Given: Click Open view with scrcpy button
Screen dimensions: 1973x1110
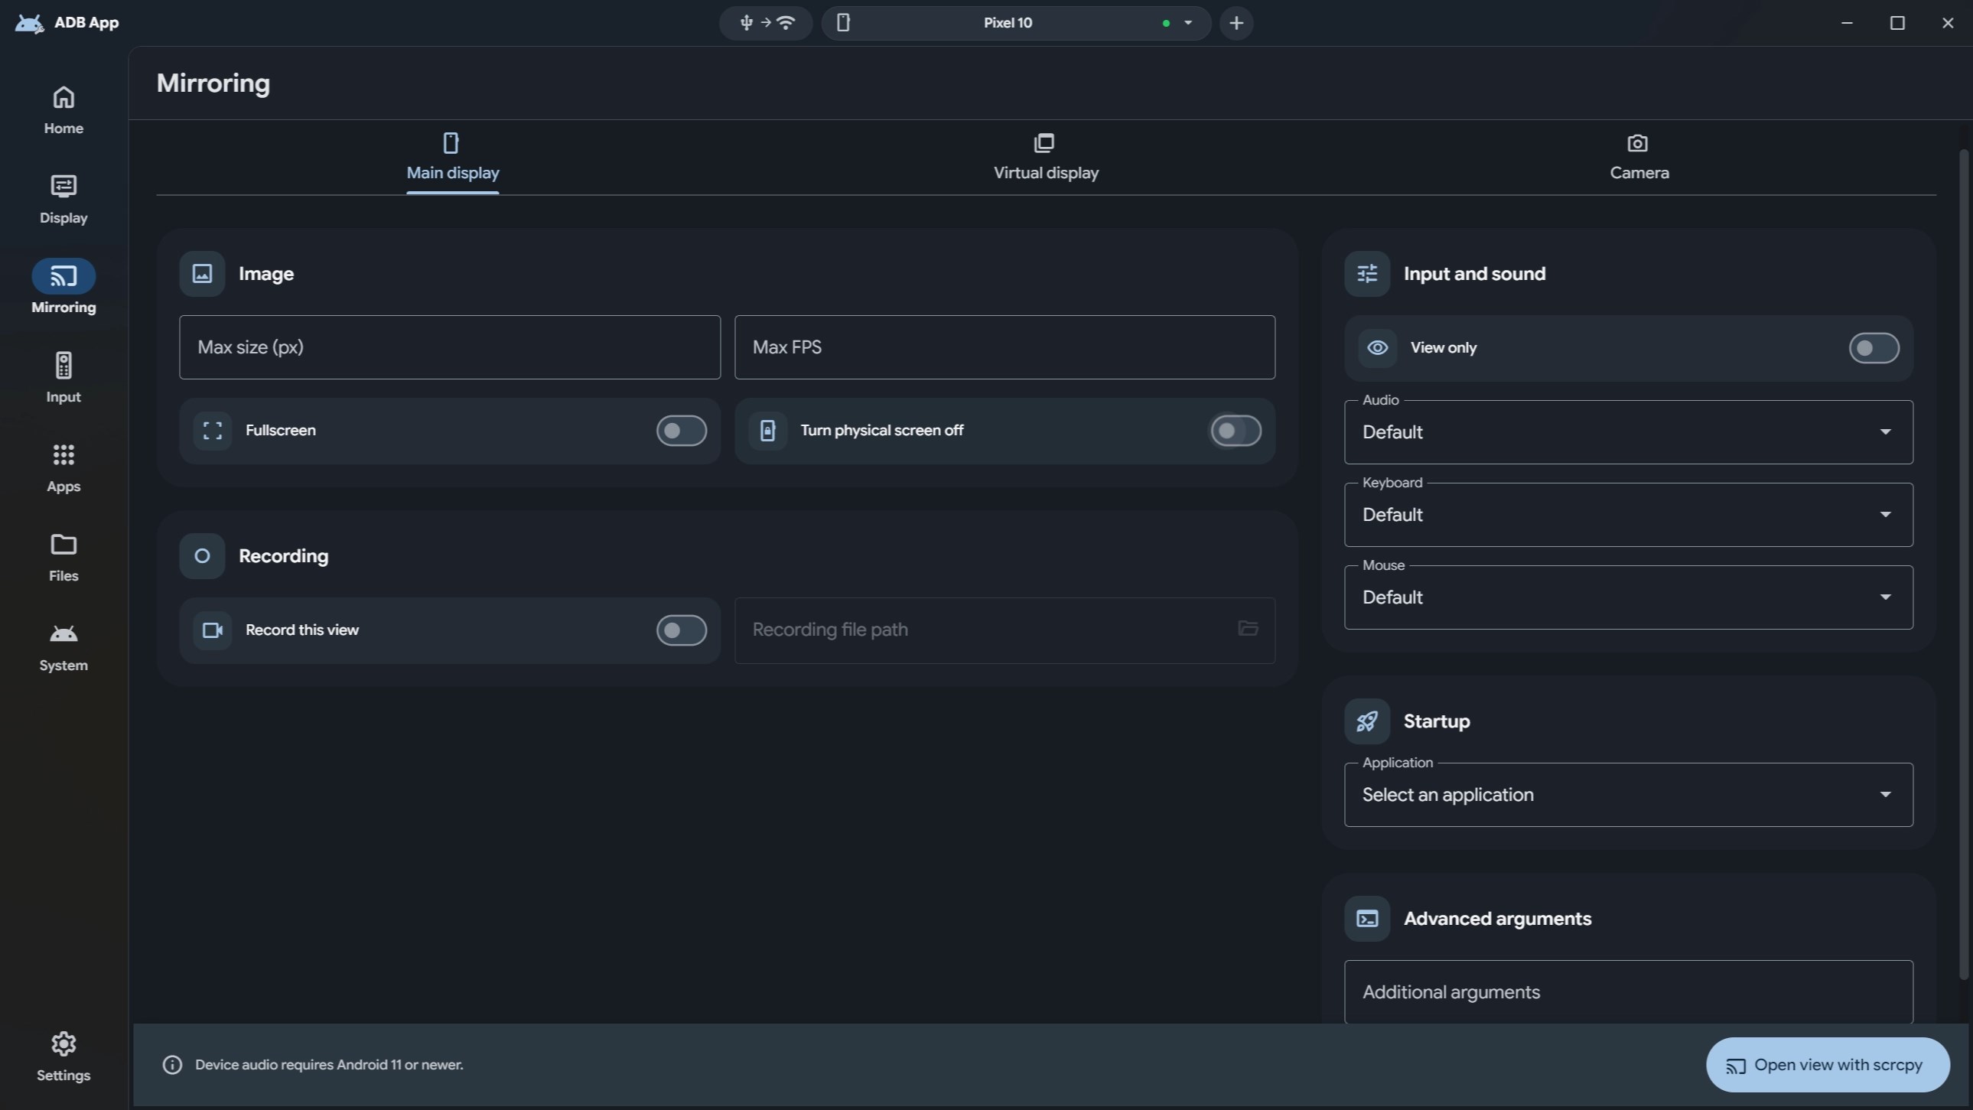Looking at the screenshot, I should tap(1828, 1065).
